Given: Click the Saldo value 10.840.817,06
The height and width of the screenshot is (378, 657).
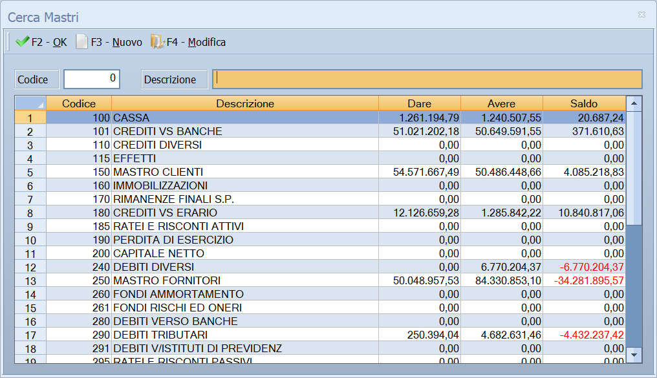Looking at the screenshot, I should [591, 213].
